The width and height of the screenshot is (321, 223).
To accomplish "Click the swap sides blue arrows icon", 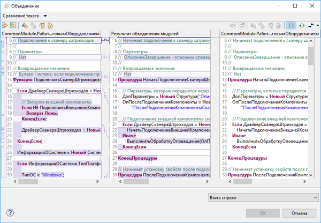I will 310,25.
